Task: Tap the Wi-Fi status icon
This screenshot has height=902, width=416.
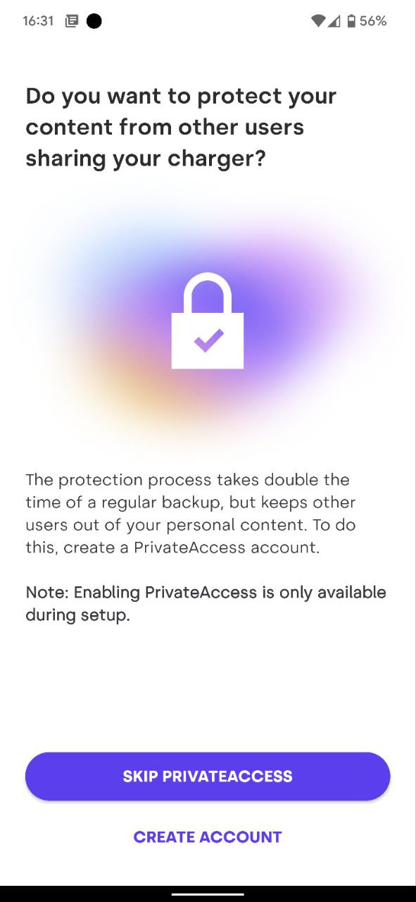Action: tap(318, 21)
